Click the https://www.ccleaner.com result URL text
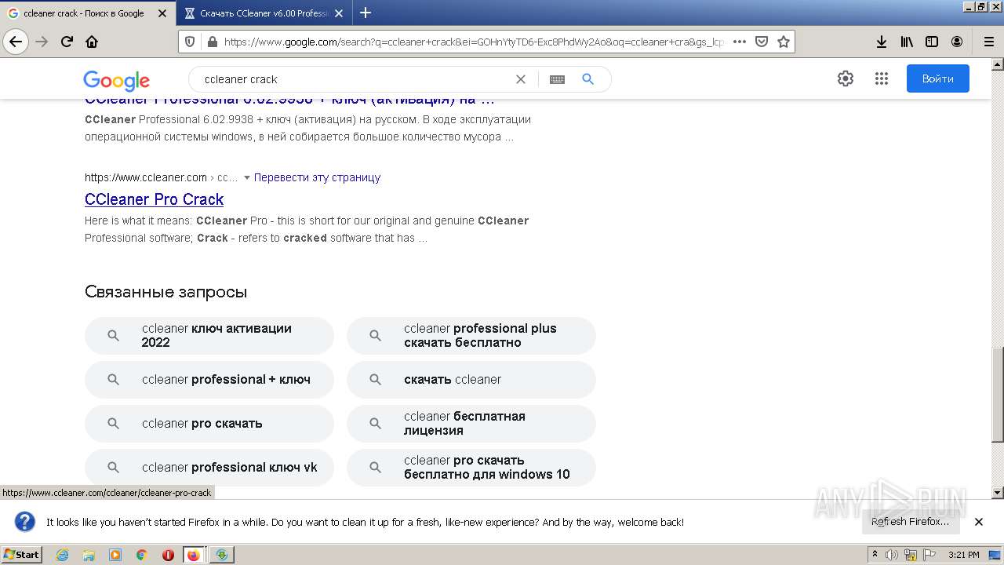The height and width of the screenshot is (565, 1004). (x=146, y=177)
